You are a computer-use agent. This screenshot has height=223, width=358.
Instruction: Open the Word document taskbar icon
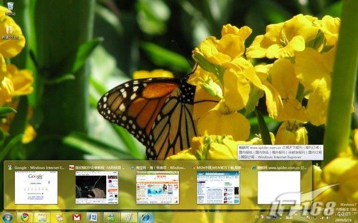93,217
